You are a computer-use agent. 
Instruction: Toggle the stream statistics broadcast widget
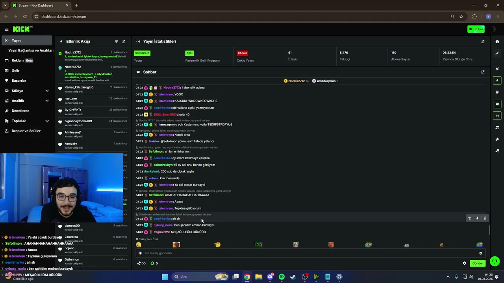coord(497,116)
